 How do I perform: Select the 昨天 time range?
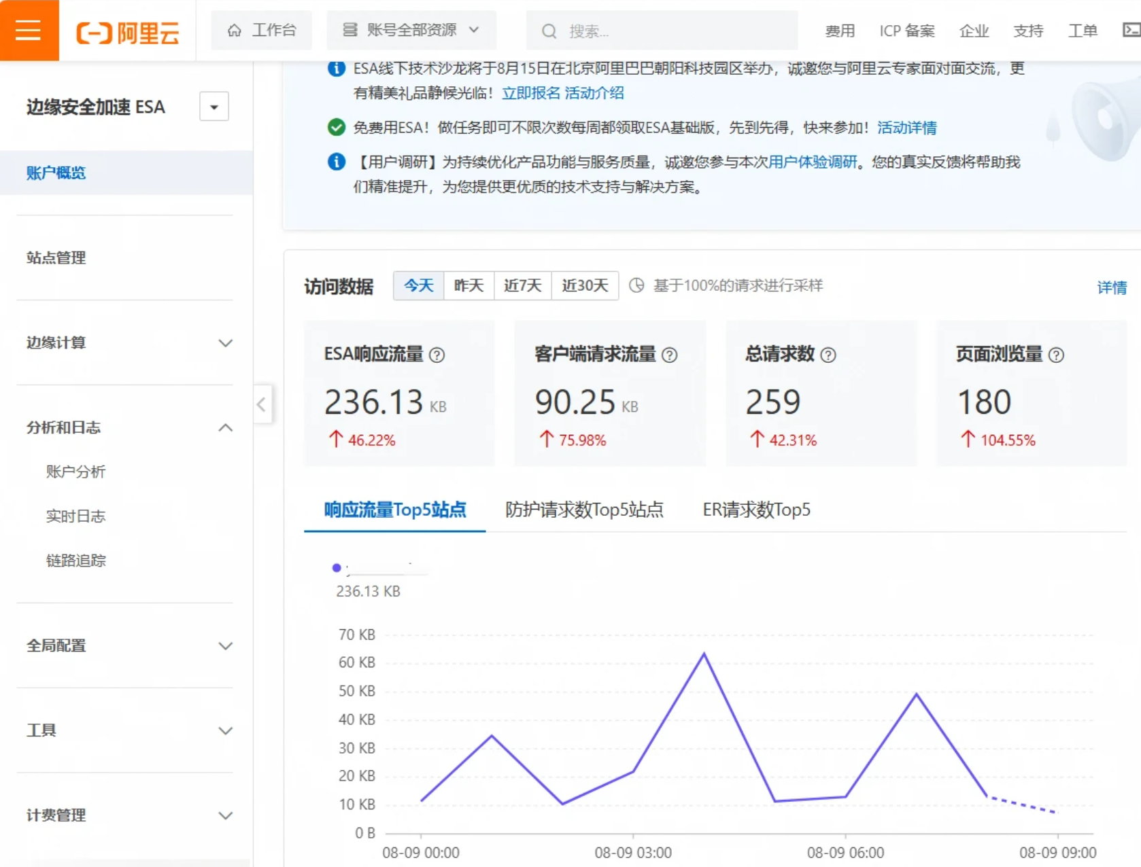(x=469, y=285)
